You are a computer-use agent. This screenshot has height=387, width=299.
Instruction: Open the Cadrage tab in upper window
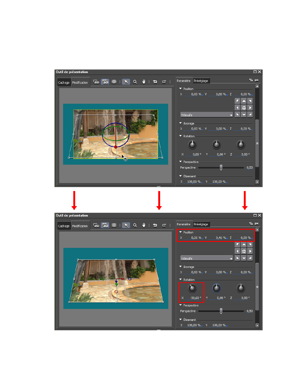[x=64, y=82]
